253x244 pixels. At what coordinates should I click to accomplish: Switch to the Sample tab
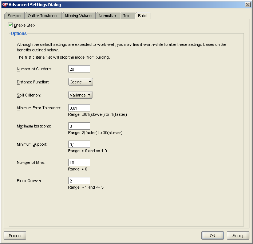coord(14,16)
